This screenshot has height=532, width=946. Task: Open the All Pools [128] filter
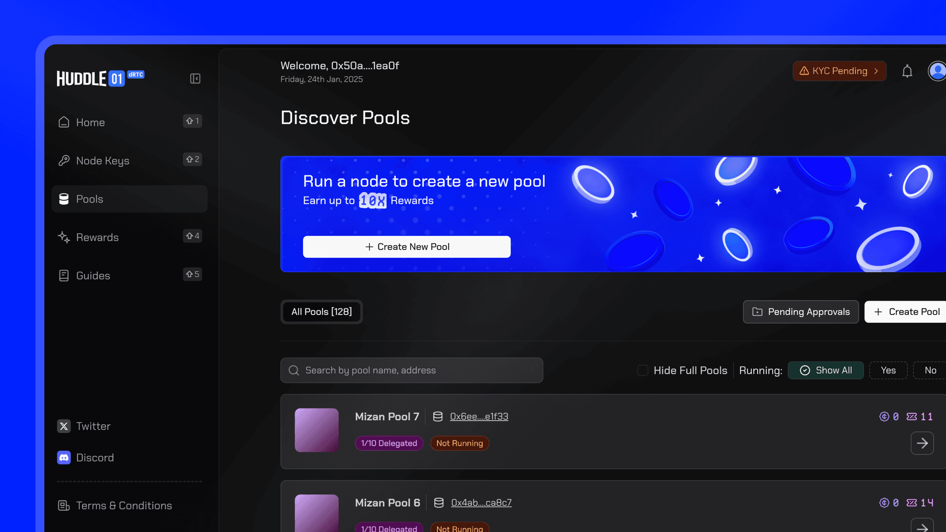click(321, 312)
